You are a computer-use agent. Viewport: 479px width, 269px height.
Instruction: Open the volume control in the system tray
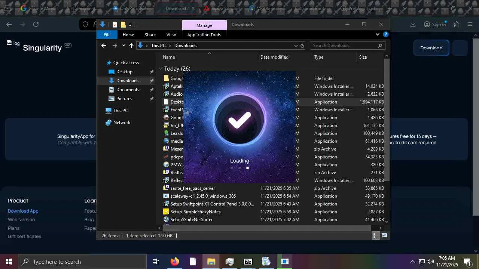[430, 262]
